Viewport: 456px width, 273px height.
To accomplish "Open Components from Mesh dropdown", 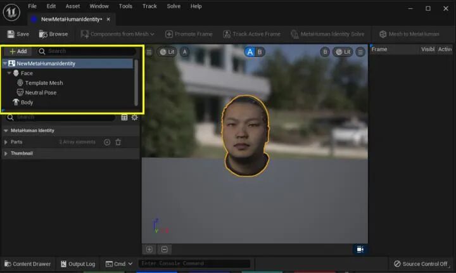I will pos(118,34).
